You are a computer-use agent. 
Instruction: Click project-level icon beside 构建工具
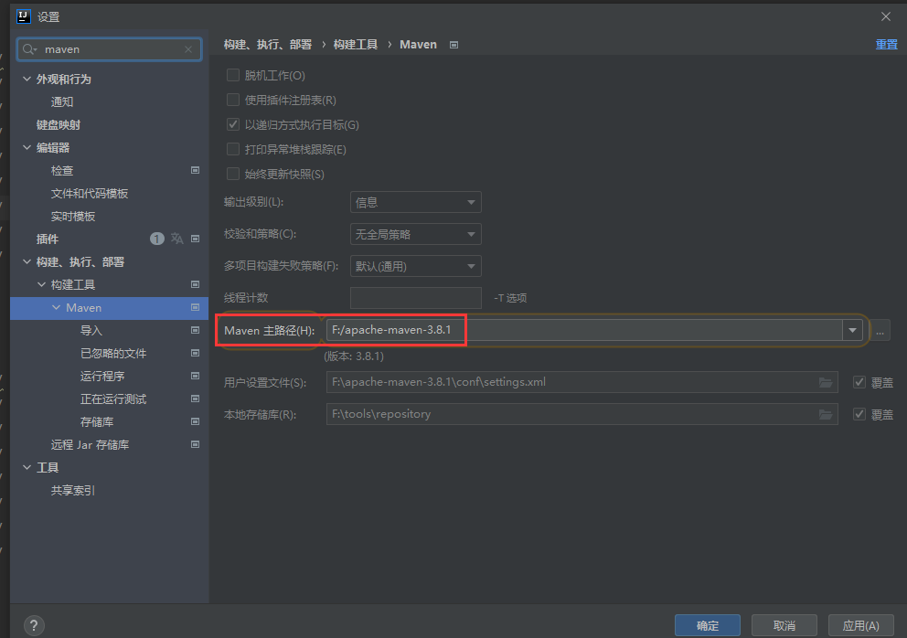(195, 284)
